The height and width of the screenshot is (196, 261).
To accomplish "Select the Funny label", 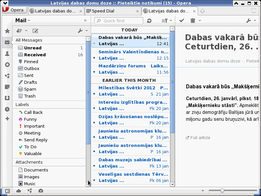I will pos(49,119).
